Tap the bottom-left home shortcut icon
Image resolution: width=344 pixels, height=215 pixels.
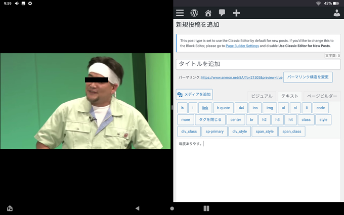point(10,208)
